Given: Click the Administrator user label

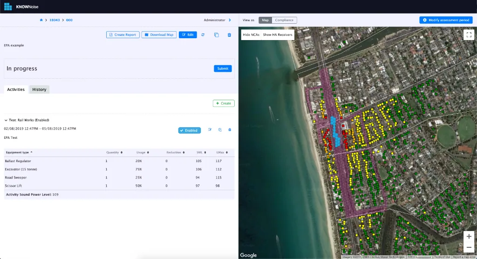Looking at the screenshot, I should coord(214,20).
